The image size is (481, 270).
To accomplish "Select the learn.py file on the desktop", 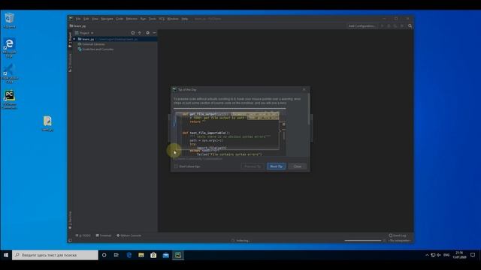I will 47,124.
